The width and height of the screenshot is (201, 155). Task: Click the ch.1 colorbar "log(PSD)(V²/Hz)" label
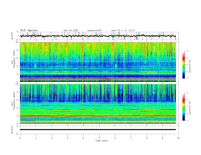coord(190,66)
